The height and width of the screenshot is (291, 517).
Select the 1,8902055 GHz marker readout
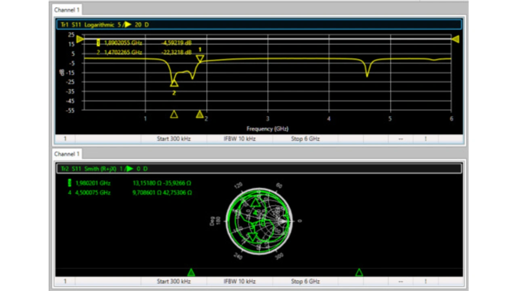pyautogui.click(x=123, y=43)
